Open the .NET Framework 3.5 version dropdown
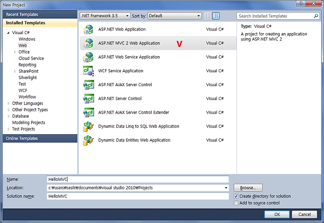 [105, 16]
